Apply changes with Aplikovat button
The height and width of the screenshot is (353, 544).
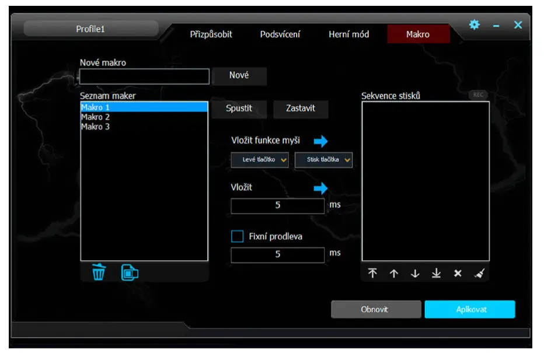tap(470, 309)
